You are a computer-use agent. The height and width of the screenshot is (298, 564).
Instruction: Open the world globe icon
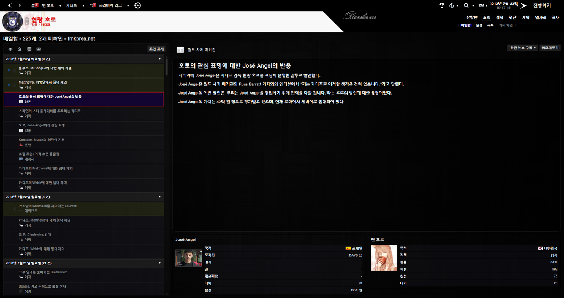pyautogui.click(x=452, y=5)
